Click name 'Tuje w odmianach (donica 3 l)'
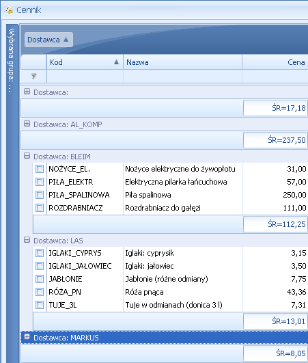This screenshot has width=308, height=363. coord(173,305)
